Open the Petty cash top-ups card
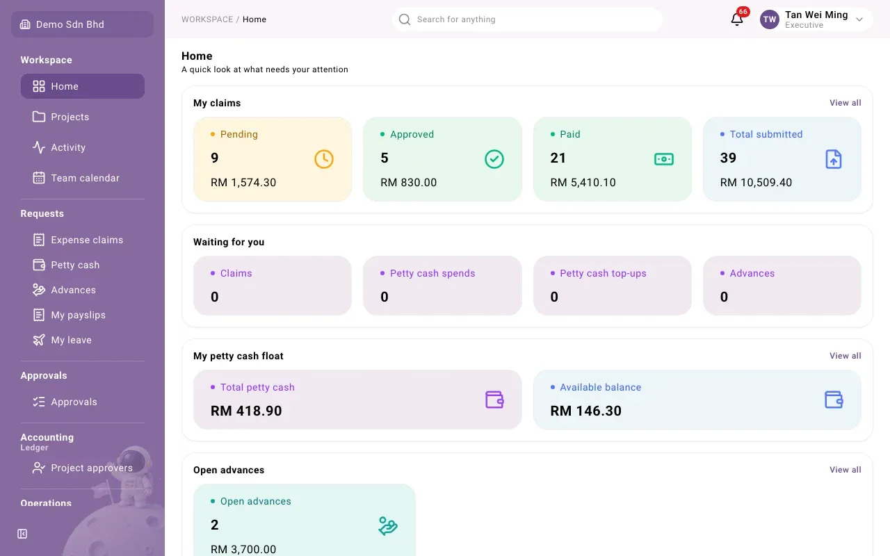 612,286
